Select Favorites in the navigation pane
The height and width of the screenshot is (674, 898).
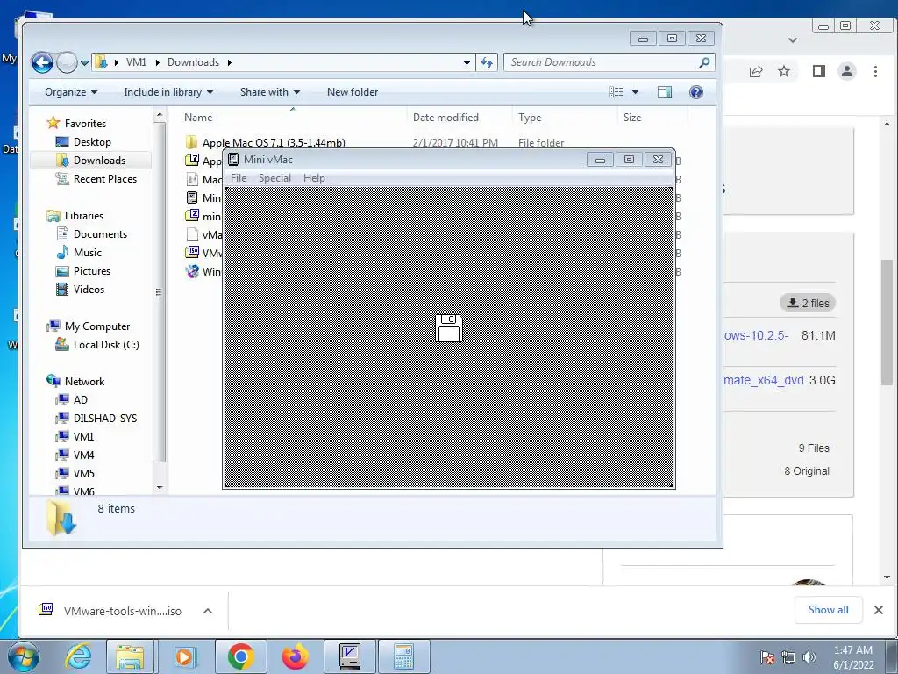[x=85, y=123]
